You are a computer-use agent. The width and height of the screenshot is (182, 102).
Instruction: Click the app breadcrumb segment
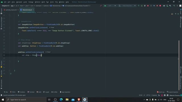click(12, 6)
